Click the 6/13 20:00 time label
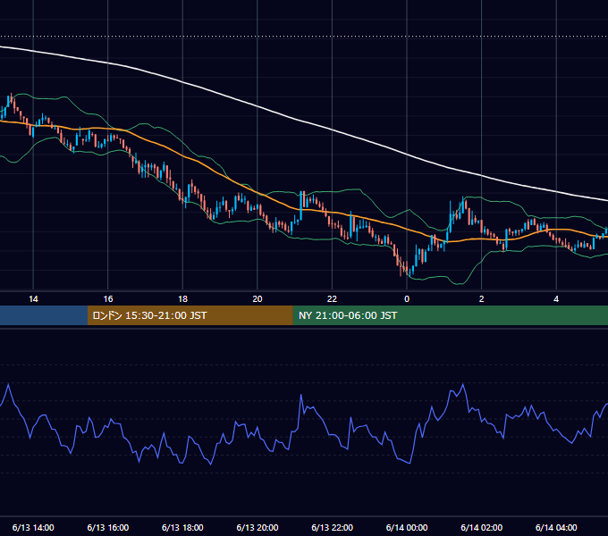Viewport: 608px width, 536px height. pyautogui.click(x=258, y=527)
